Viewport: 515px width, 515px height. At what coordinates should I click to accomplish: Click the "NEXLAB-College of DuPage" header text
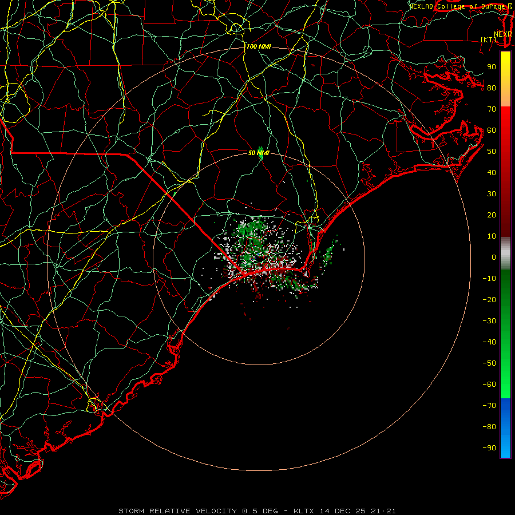tap(458, 6)
